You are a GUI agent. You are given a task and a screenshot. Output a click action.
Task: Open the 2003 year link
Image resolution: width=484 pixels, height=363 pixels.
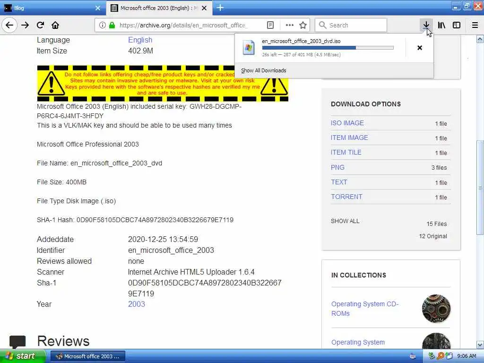coord(137,304)
